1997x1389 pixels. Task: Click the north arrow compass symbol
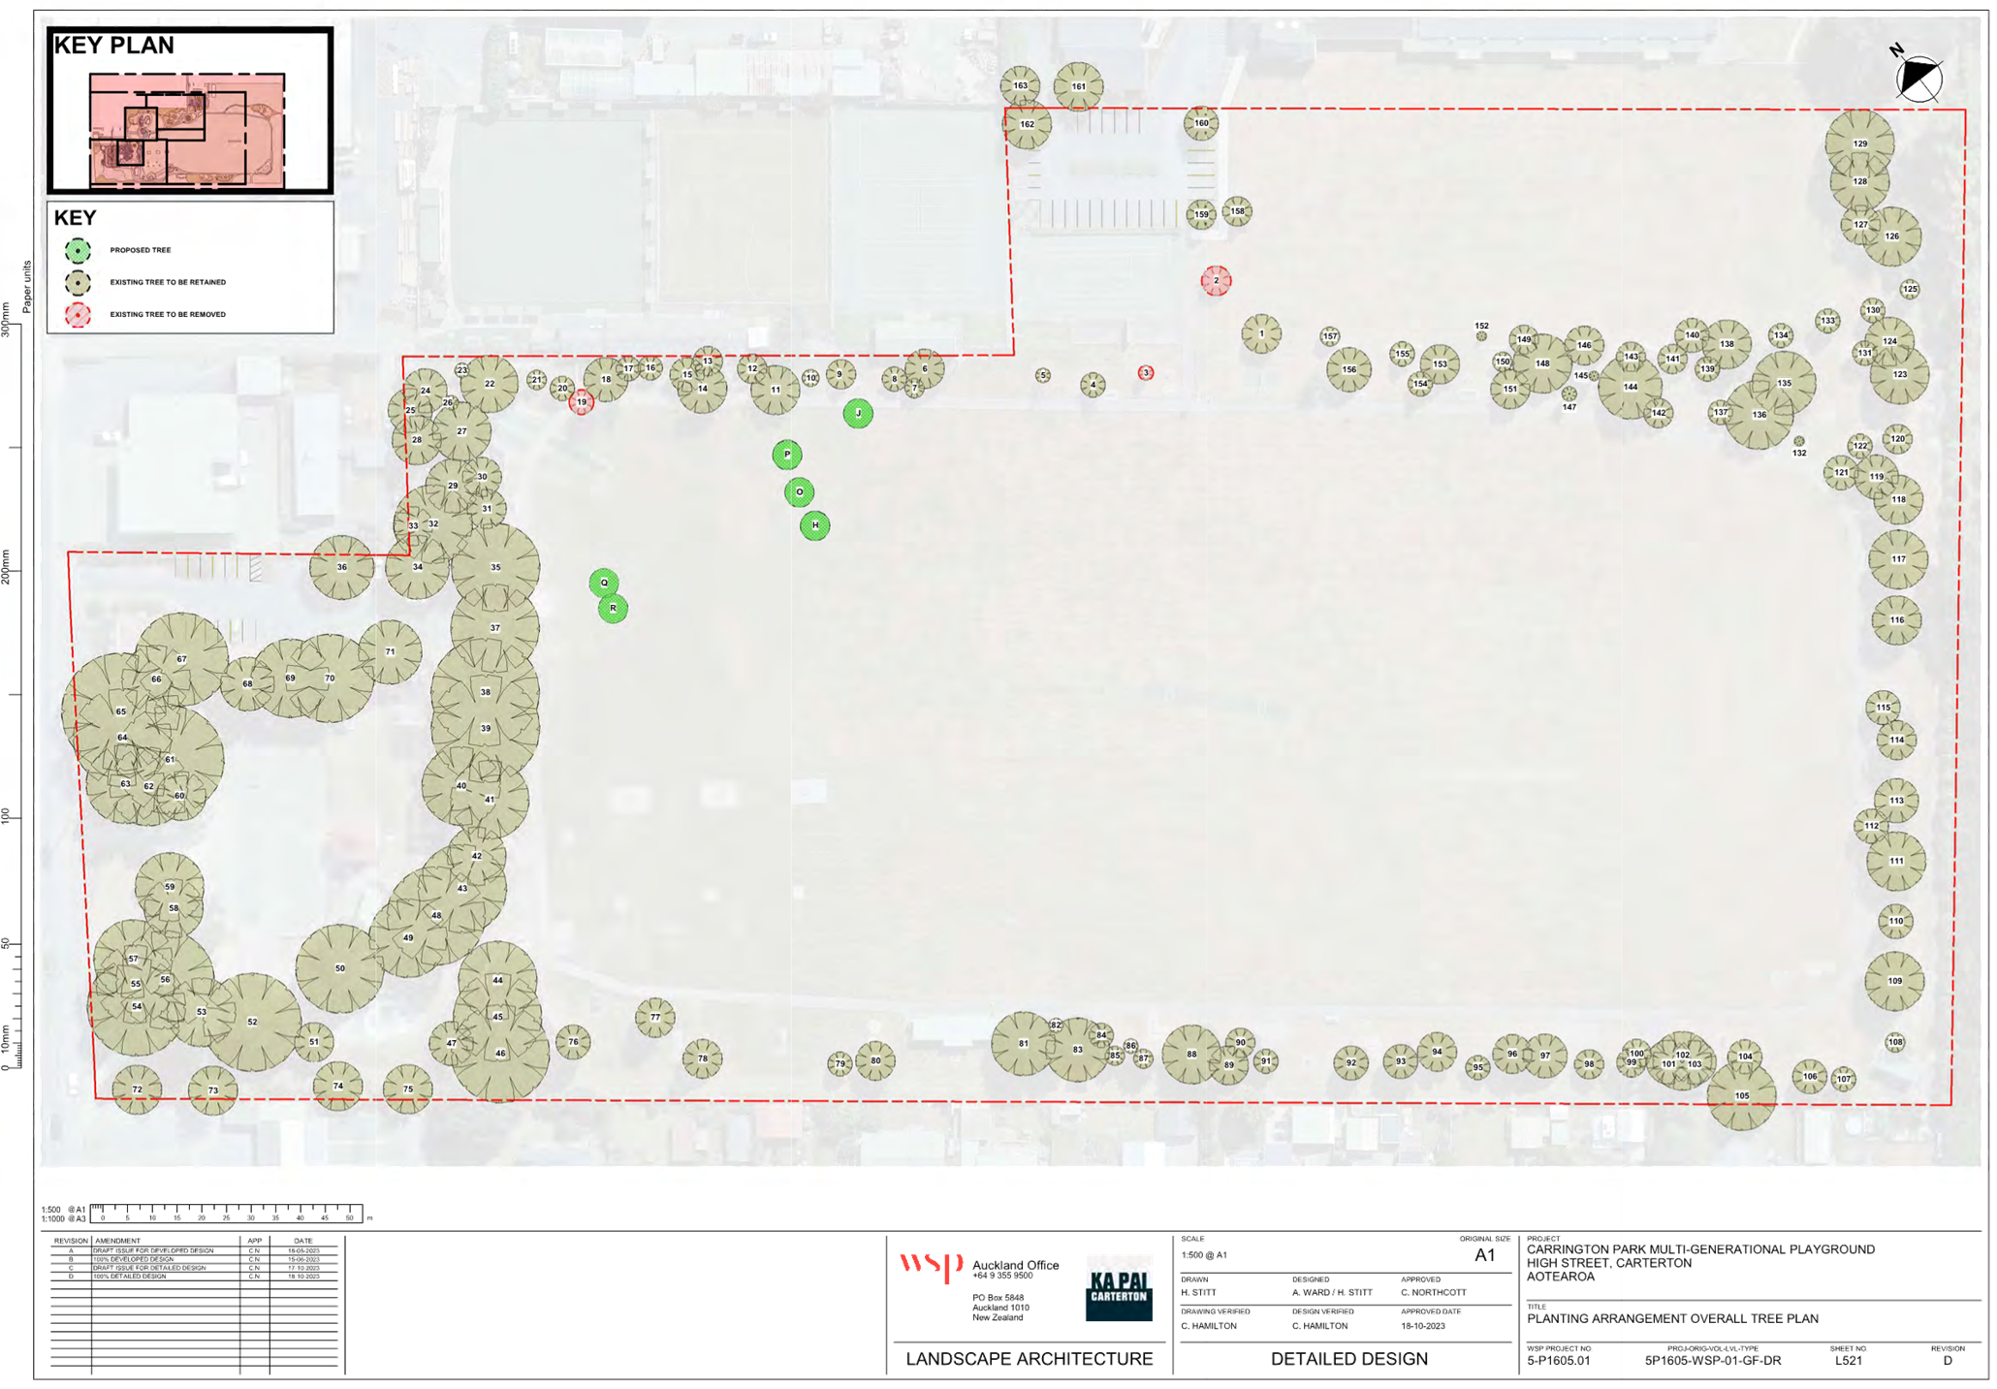click(1918, 79)
